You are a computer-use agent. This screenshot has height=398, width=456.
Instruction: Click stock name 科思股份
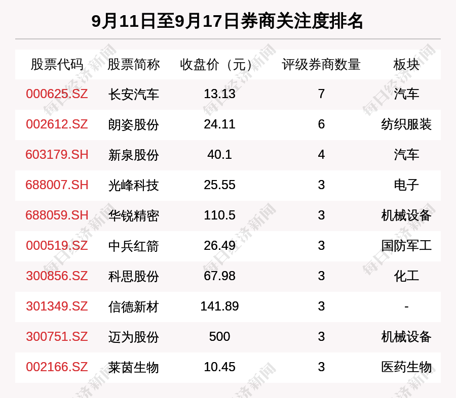point(133,276)
